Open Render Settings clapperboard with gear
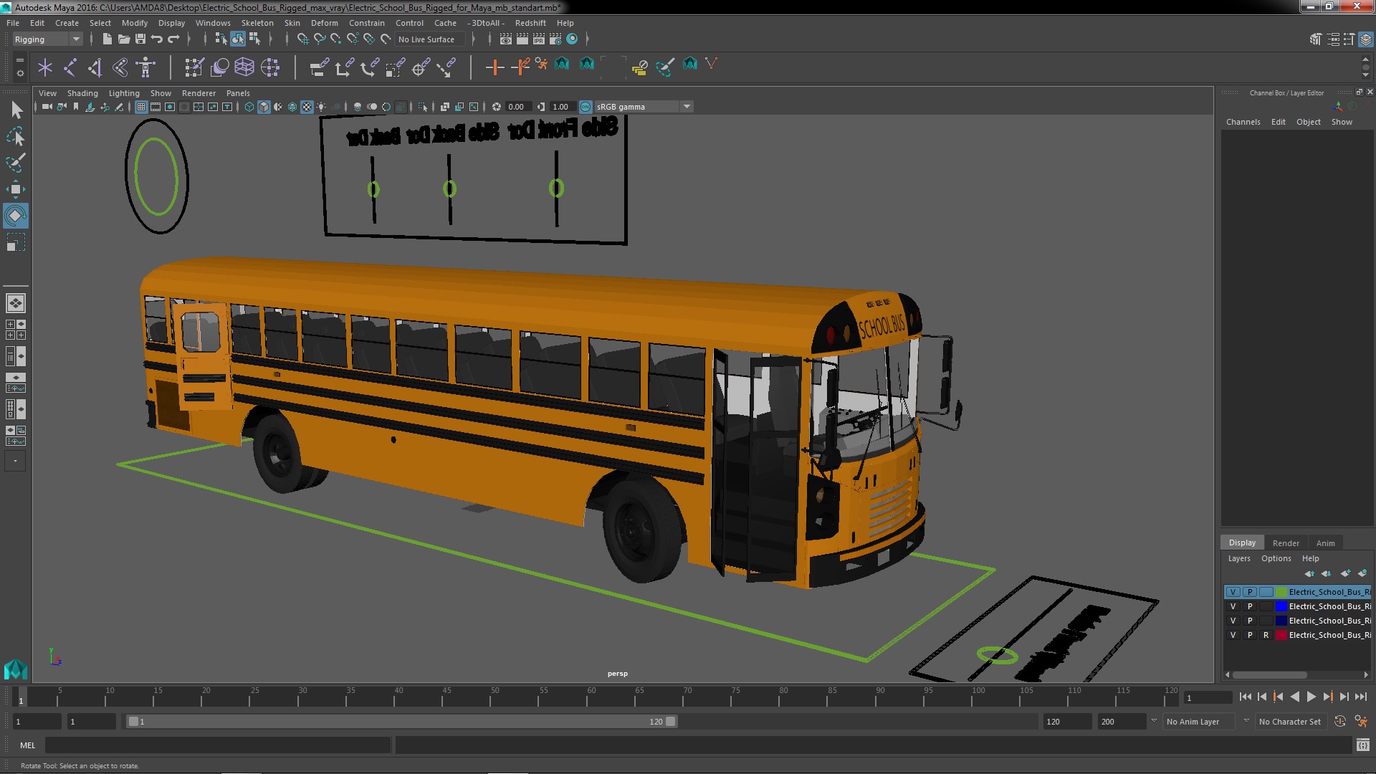 click(555, 39)
